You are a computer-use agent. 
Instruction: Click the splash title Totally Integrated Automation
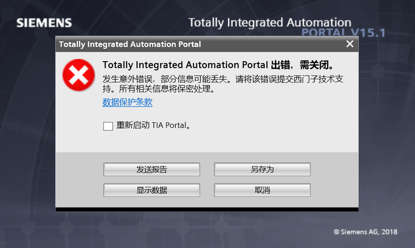tap(270, 23)
